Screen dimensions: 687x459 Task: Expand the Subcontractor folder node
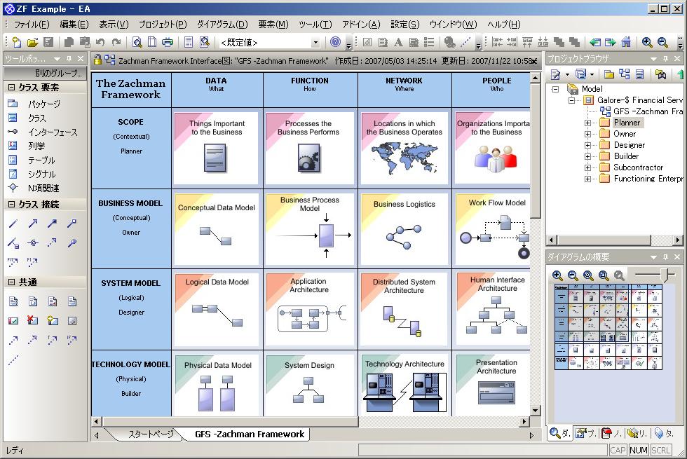[x=587, y=167]
